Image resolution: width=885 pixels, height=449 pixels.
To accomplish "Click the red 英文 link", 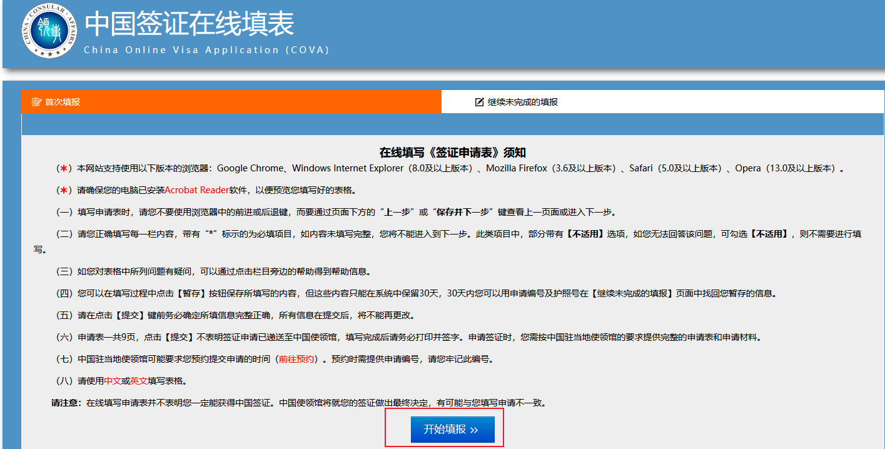I will 138,381.
